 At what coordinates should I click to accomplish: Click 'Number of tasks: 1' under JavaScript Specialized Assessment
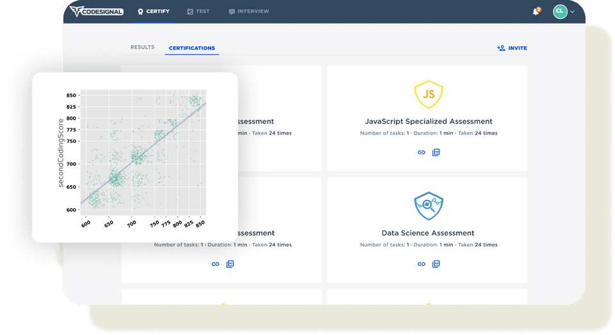(384, 133)
